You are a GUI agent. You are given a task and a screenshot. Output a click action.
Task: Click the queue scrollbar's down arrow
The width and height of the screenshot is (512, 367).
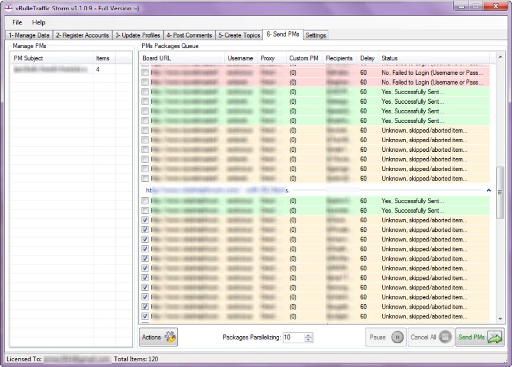500,318
